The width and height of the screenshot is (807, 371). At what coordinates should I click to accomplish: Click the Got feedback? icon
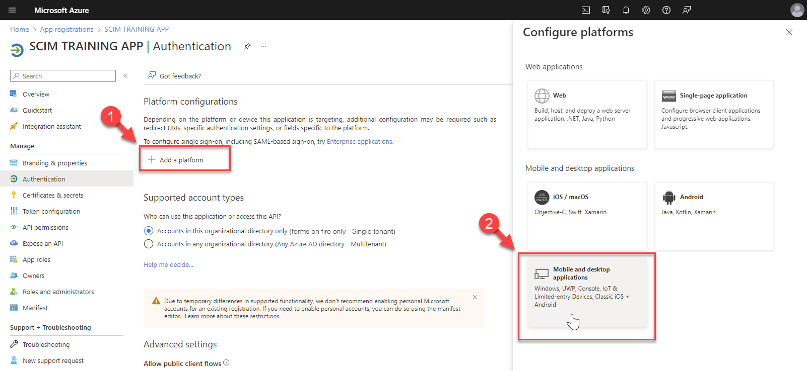click(x=151, y=76)
